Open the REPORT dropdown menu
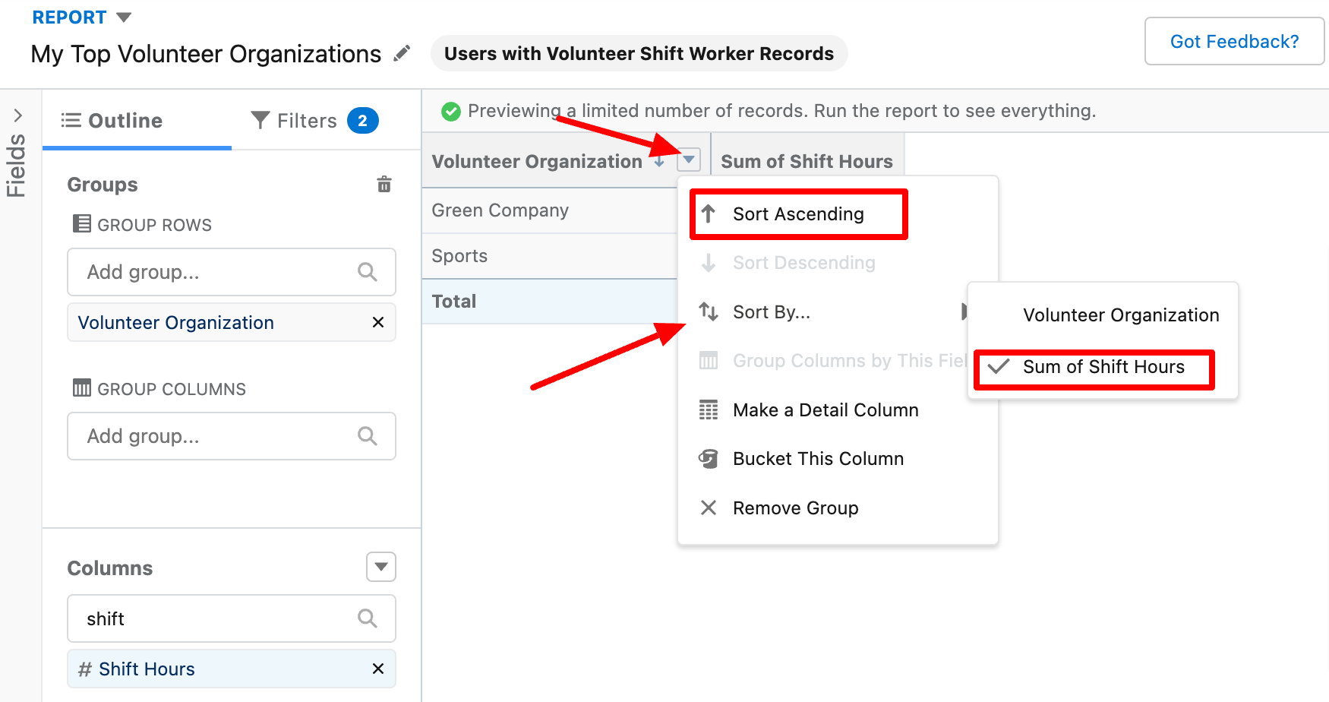Screen dimensions: 1329x702 coord(124,17)
